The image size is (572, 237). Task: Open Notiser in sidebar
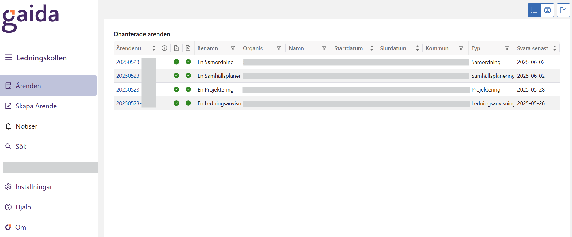pyautogui.click(x=26, y=126)
